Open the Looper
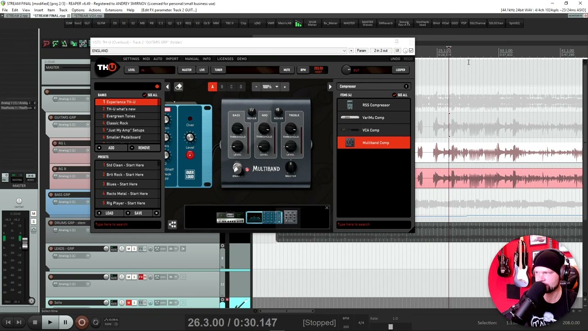Screen dimensions: 588x331 [x=401, y=70]
